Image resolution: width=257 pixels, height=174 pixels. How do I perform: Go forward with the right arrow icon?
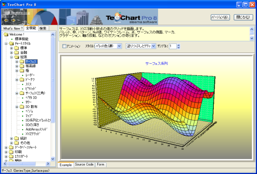pyautogui.click(x=13, y=20)
